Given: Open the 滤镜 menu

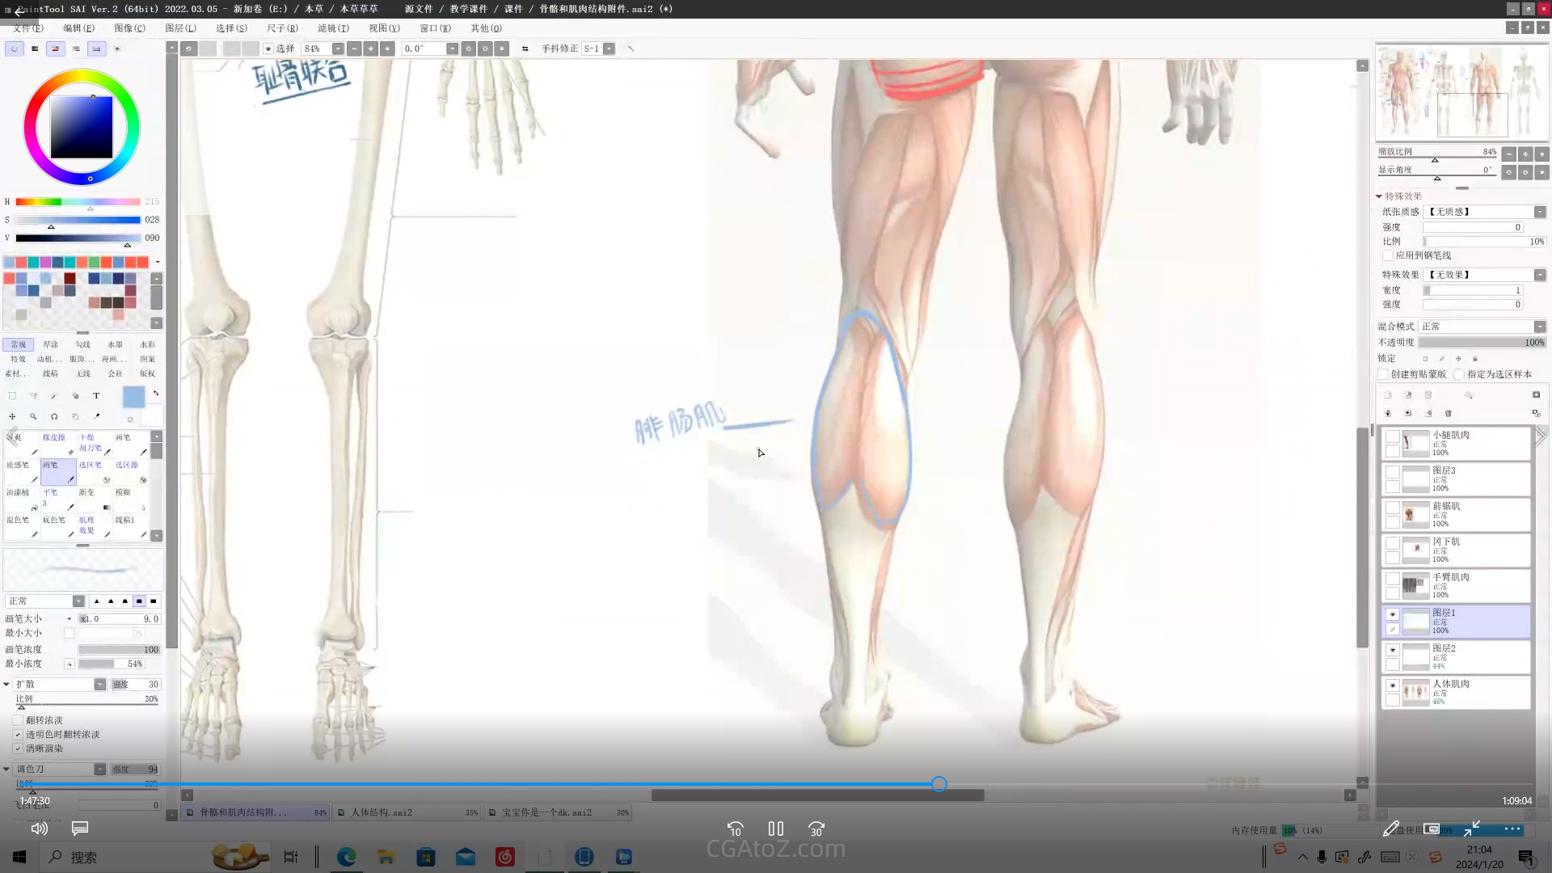Looking at the screenshot, I should 333,28.
